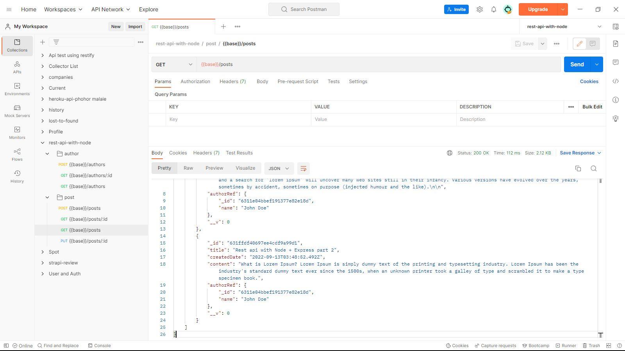Click the query param Key field
625x351 pixels.
click(239, 119)
